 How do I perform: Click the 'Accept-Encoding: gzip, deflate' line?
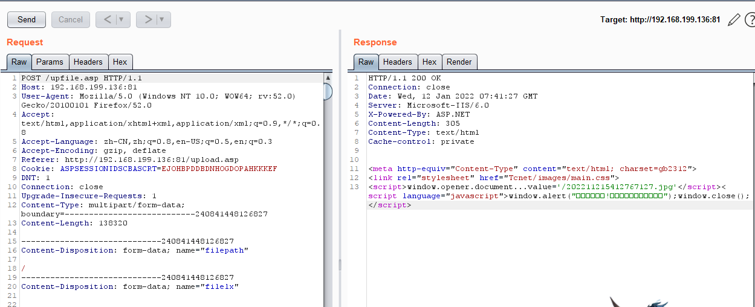pos(94,150)
